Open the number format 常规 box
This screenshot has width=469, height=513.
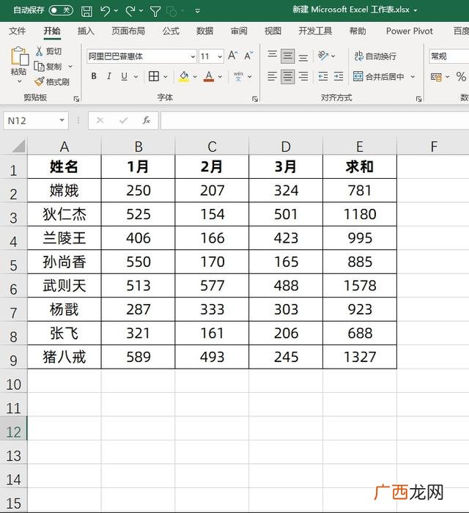(448, 56)
